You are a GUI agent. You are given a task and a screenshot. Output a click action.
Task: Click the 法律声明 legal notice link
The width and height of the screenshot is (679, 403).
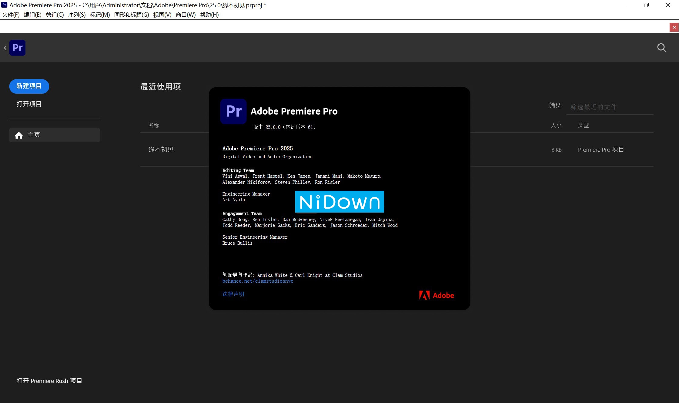(x=233, y=294)
